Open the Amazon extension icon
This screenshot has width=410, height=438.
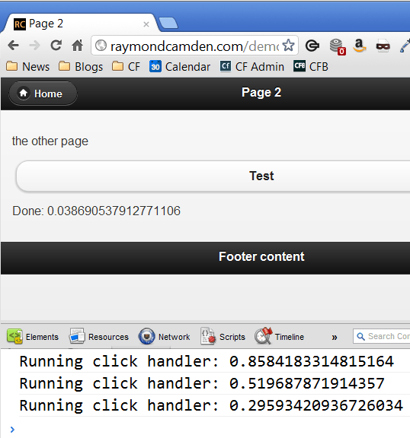[x=360, y=46]
